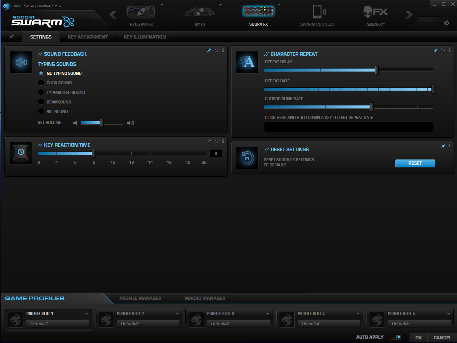The height and width of the screenshot is (343, 457).
Task: Click the Repeat Rate slider handle
Action: click(433, 89)
